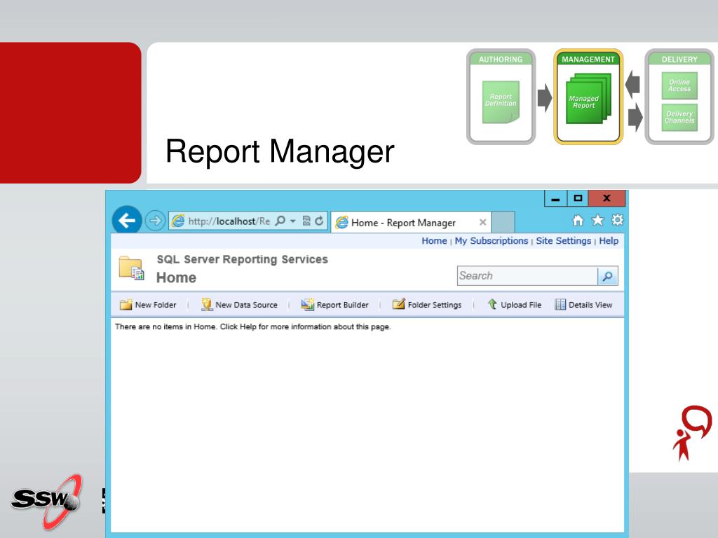Click the bold 'Home' page title

click(176, 277)
